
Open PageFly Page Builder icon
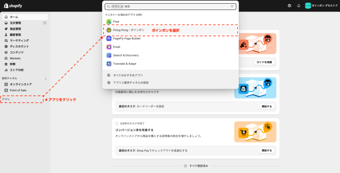[x=109, y=38]
